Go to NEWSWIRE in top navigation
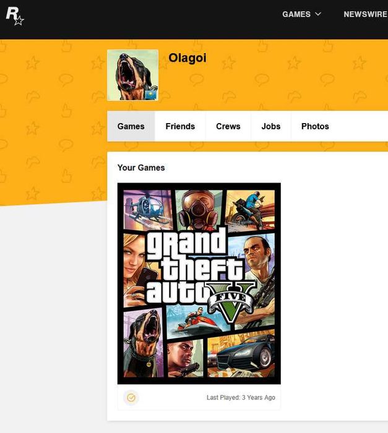The width and height of the screenshot is (388, 433). (365, 14)
